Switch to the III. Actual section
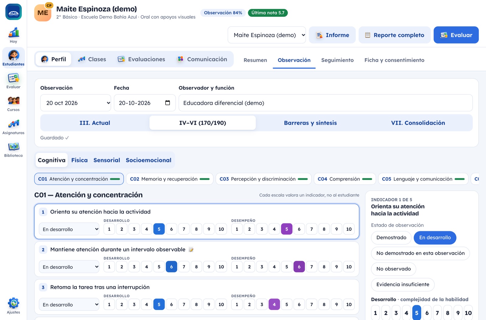The image size is (486, 320). point(95,123)
